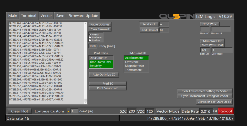The image size is (247, 126).
Task: Click the Send Decimal value field
Action: point(164,30)
